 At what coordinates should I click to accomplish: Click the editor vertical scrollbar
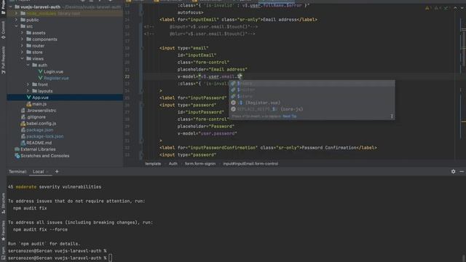point(463,47)
